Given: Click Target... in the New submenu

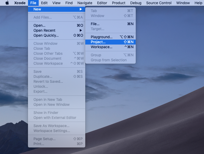Looking at the screenshot, I should point(110,29).
